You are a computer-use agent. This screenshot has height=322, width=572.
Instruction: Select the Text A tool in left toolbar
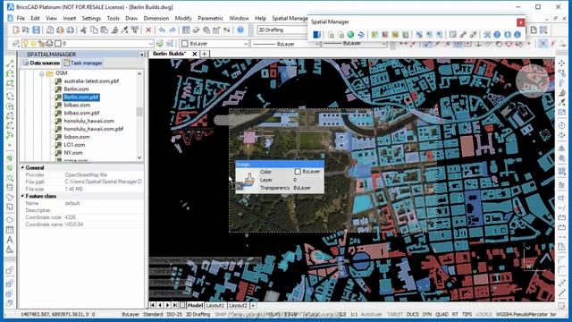click(10, 240)
